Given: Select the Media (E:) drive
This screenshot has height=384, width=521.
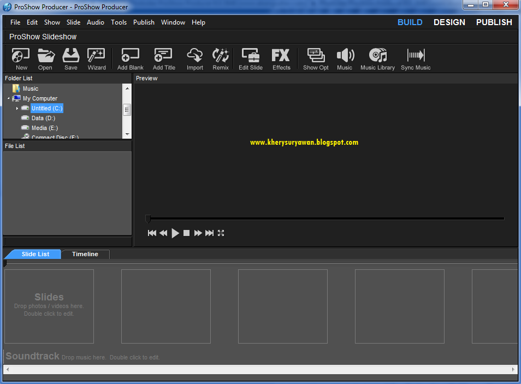Looking at the screenshot, I should click(45, 128).
